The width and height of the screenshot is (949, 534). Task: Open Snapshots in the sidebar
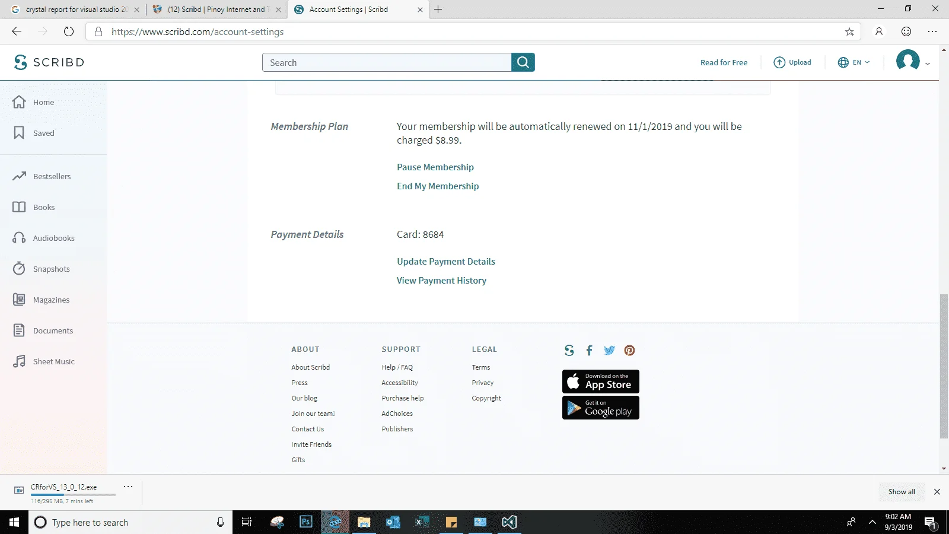point(41,269)
